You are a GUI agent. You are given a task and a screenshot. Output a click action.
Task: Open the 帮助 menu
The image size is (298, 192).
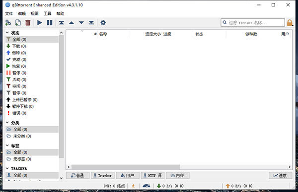(x=60, y=14)
